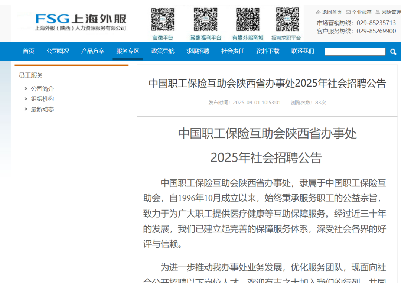Open the 首页 navigation menu item

click(29, 51)
